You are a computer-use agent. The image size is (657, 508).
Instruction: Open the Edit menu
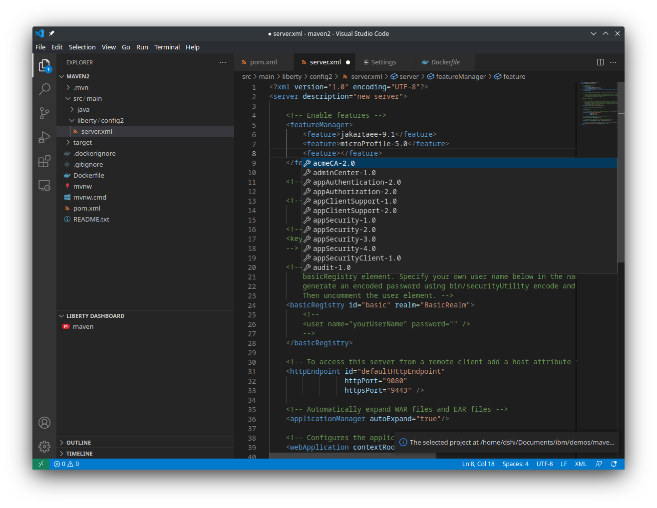click(57, 47)
